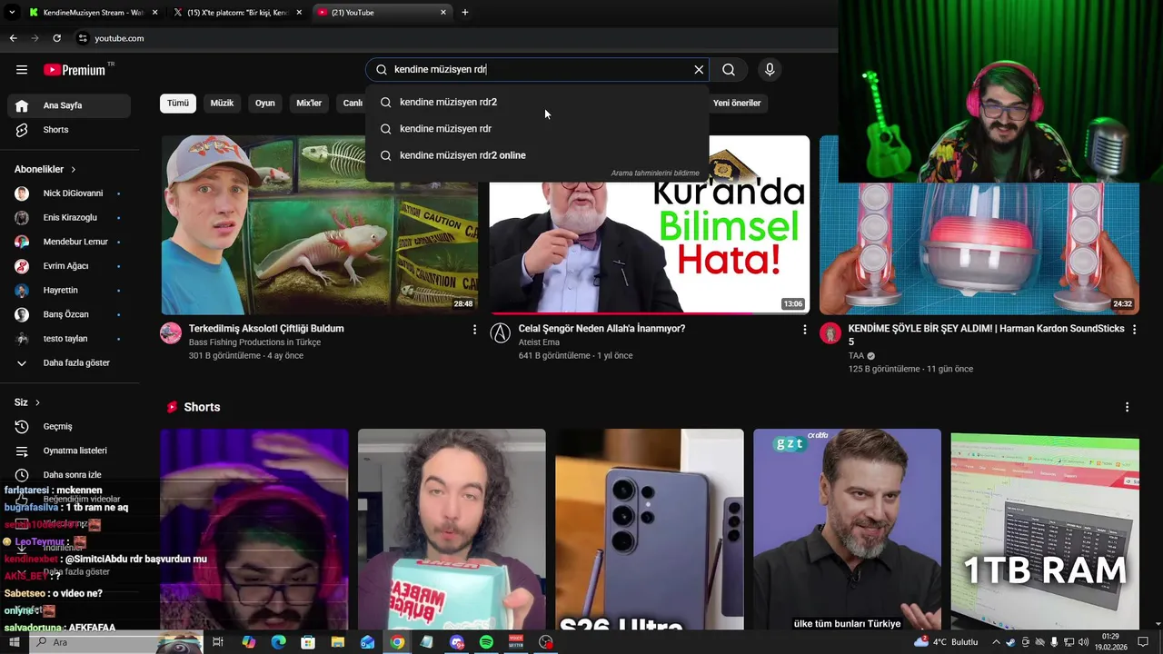The width and height of the screenshot is (1163, 654).
Task: Open Ateist Ema channel avatar
Action: (x=501, y=333)
